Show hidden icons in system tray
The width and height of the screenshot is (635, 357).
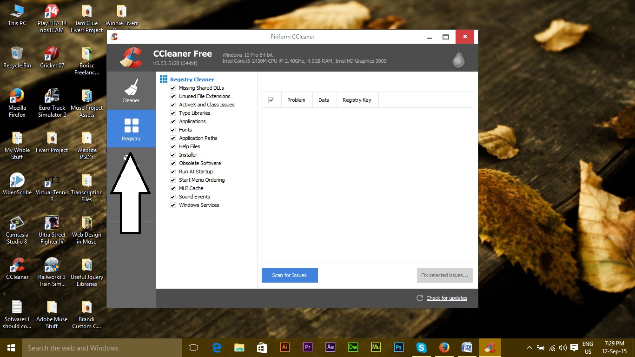coord(529,348)
